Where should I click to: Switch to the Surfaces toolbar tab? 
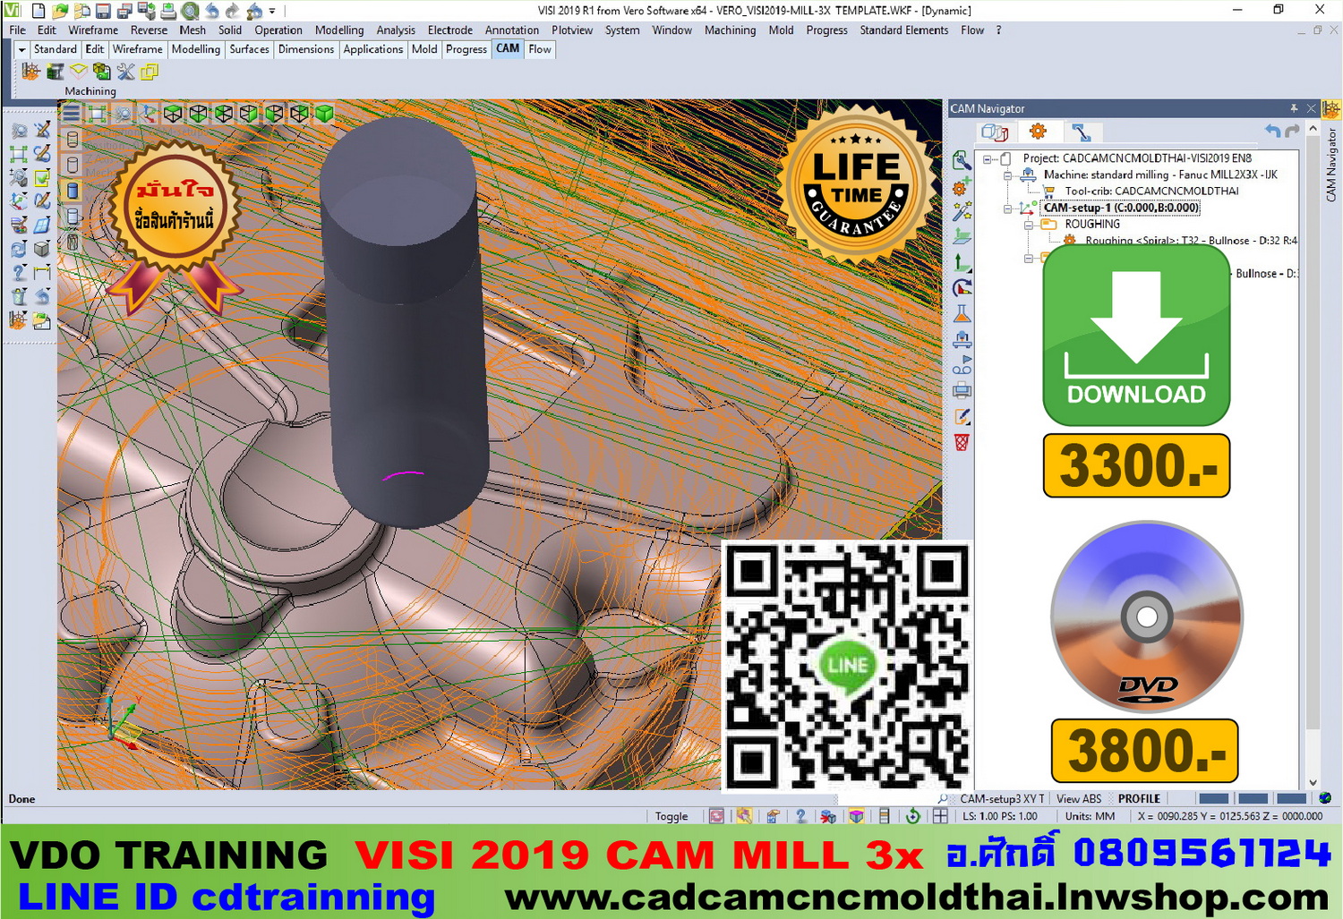coord(249,49)
